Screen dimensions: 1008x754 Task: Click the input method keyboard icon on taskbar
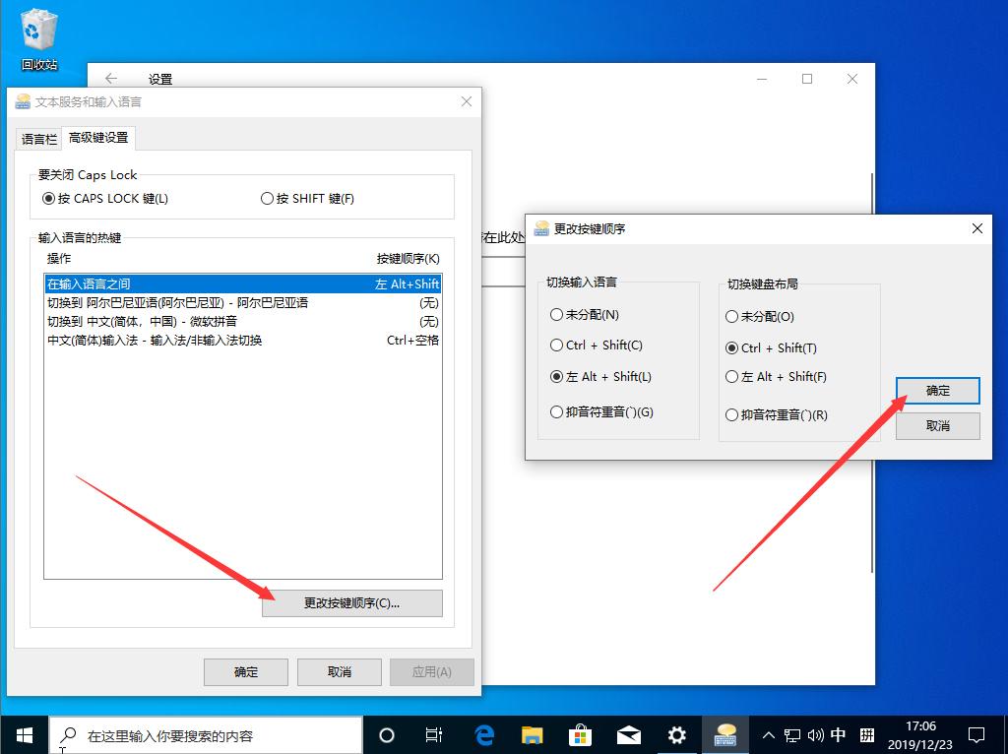838,734
